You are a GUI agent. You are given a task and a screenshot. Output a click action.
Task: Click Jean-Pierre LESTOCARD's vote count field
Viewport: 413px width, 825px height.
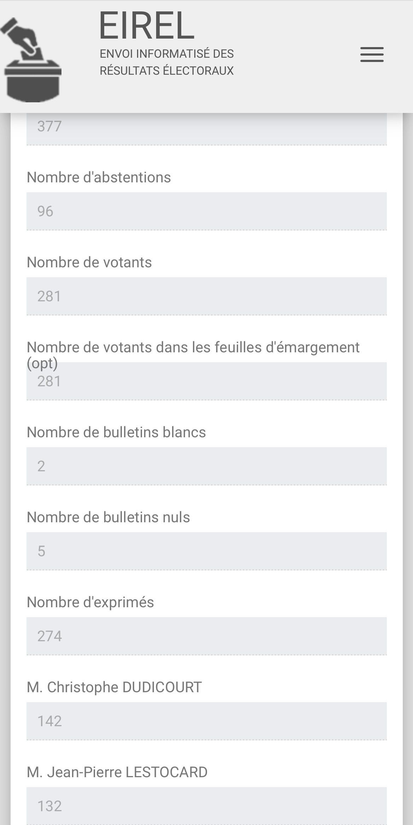206,806
